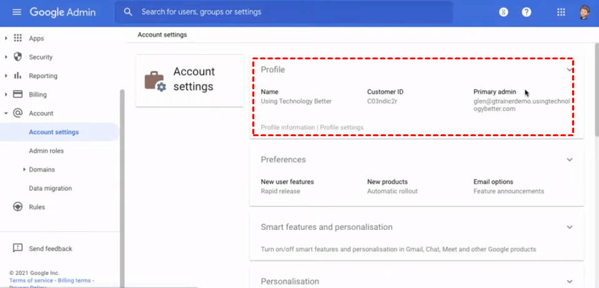
Task: Select Reporting in the sidebar
Action: pos(43,76)
